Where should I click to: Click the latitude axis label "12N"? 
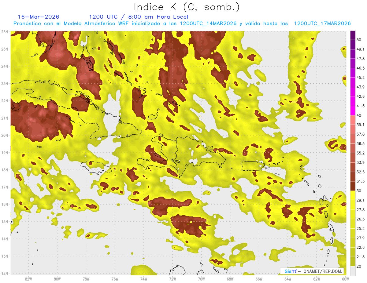[5, 273]
